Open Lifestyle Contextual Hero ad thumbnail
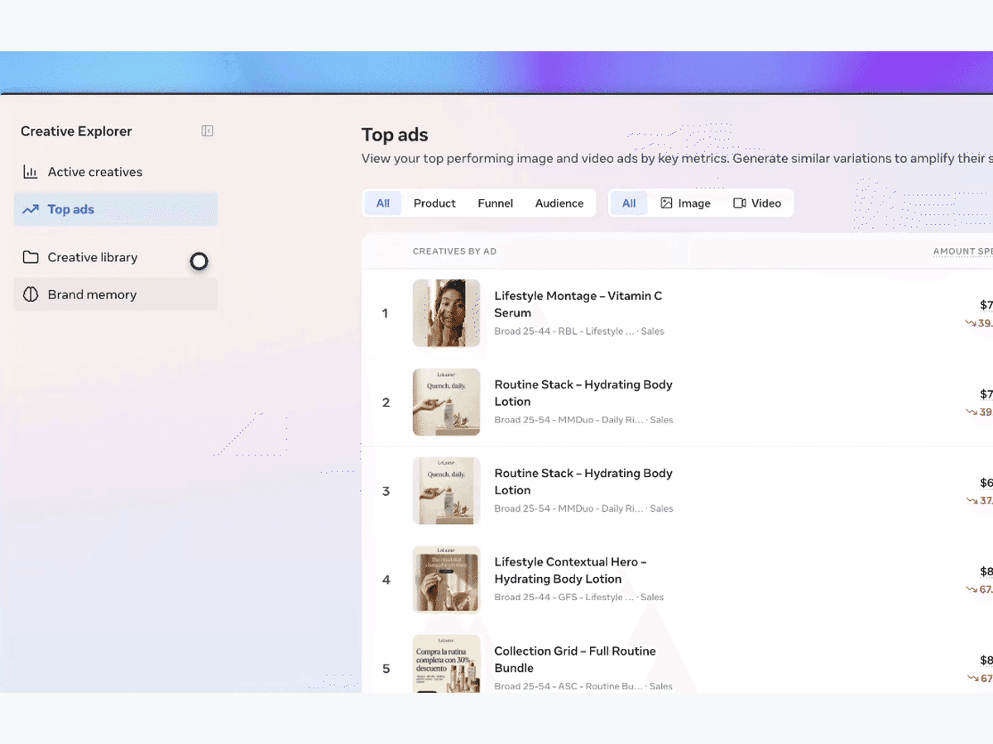 (446, 579)
